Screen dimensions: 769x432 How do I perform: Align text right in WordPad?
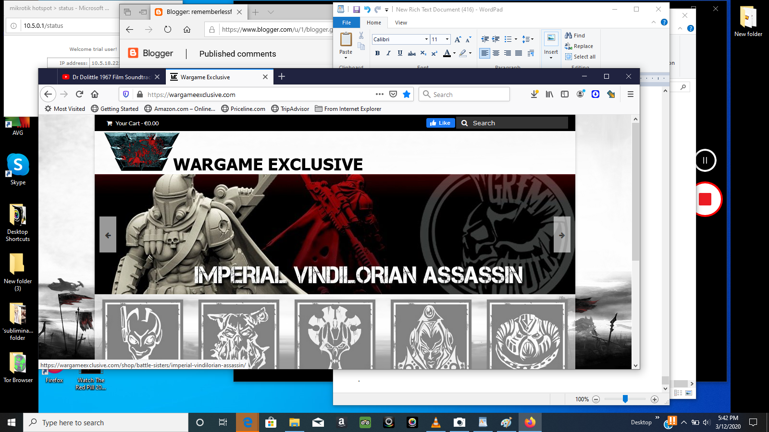tap(508, 53)
